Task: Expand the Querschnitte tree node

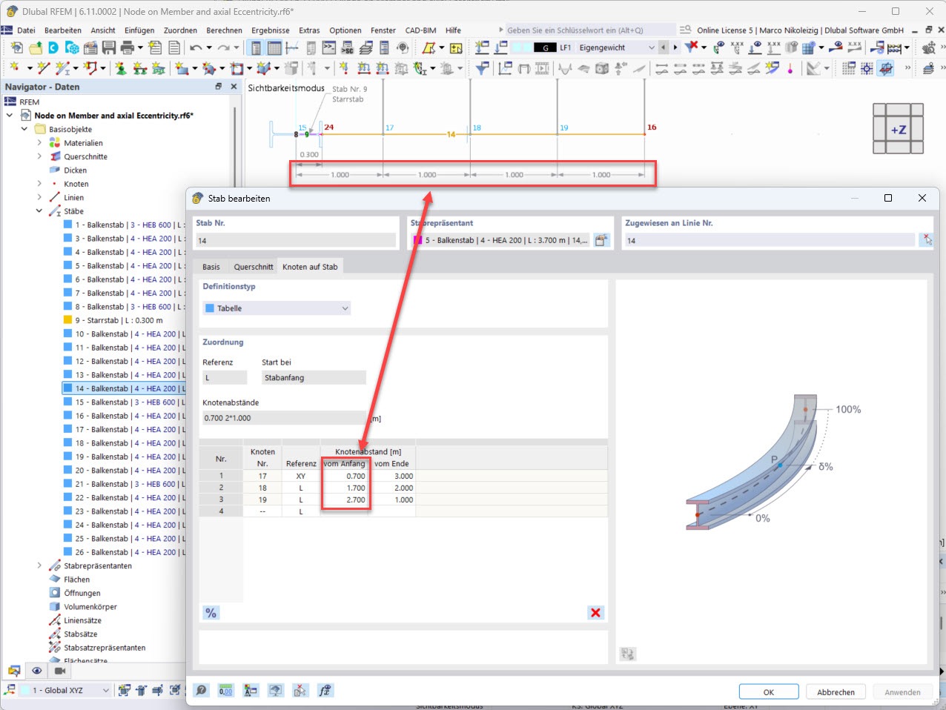Action: [39, 156]
